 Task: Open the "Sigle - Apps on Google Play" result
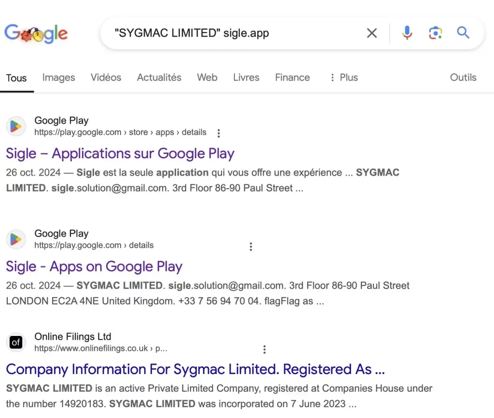[x=94, y=267]
